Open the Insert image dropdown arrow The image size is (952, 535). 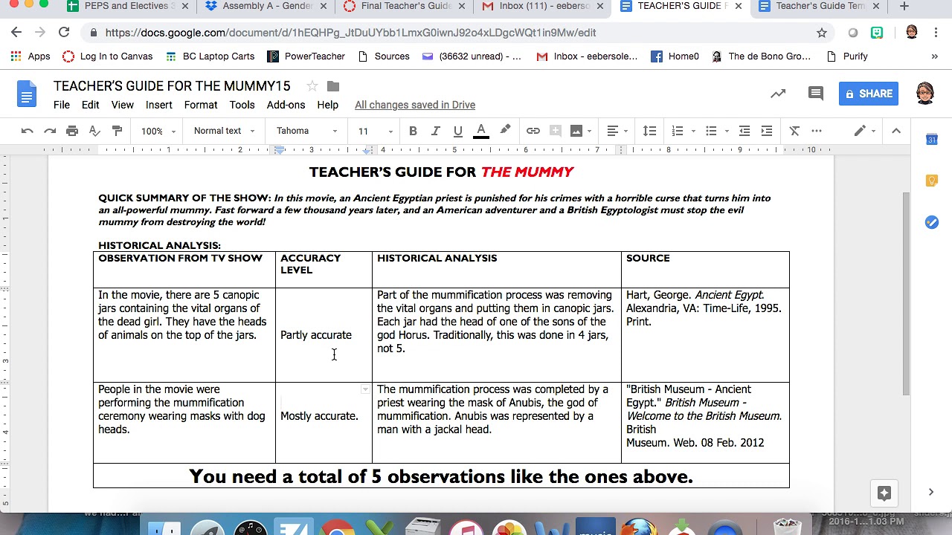point(589,132)
